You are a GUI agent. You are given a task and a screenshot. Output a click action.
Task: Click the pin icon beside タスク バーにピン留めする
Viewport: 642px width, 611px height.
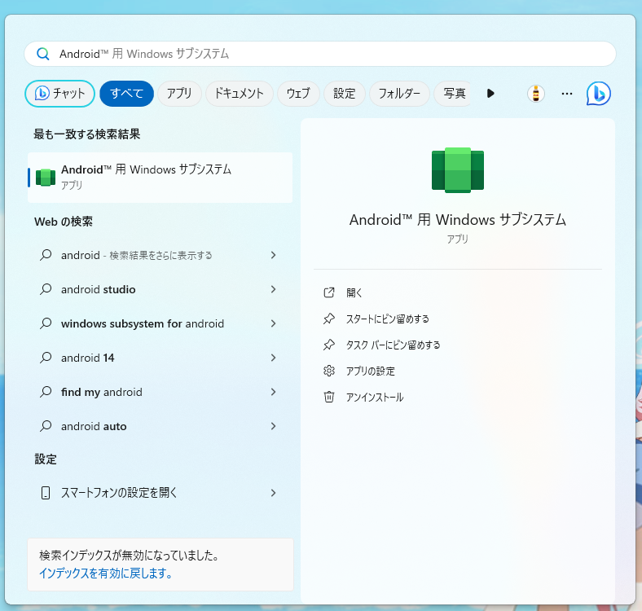pyautogui.click(x=329, y=345)
